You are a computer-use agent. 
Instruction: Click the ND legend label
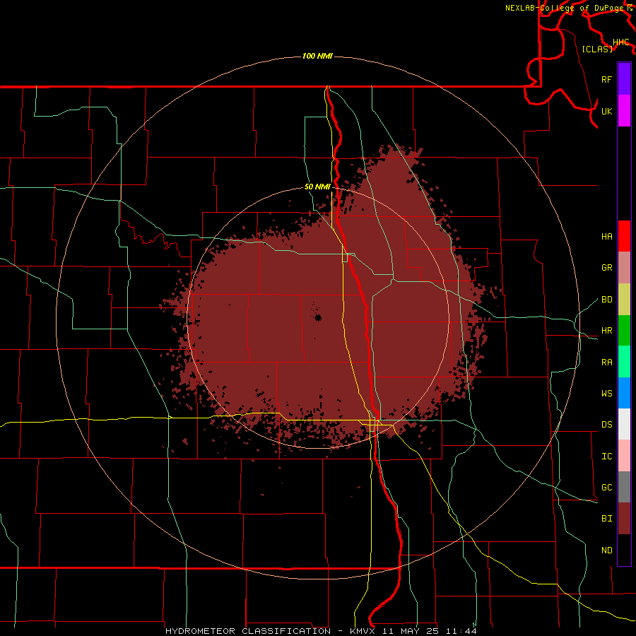607,550
